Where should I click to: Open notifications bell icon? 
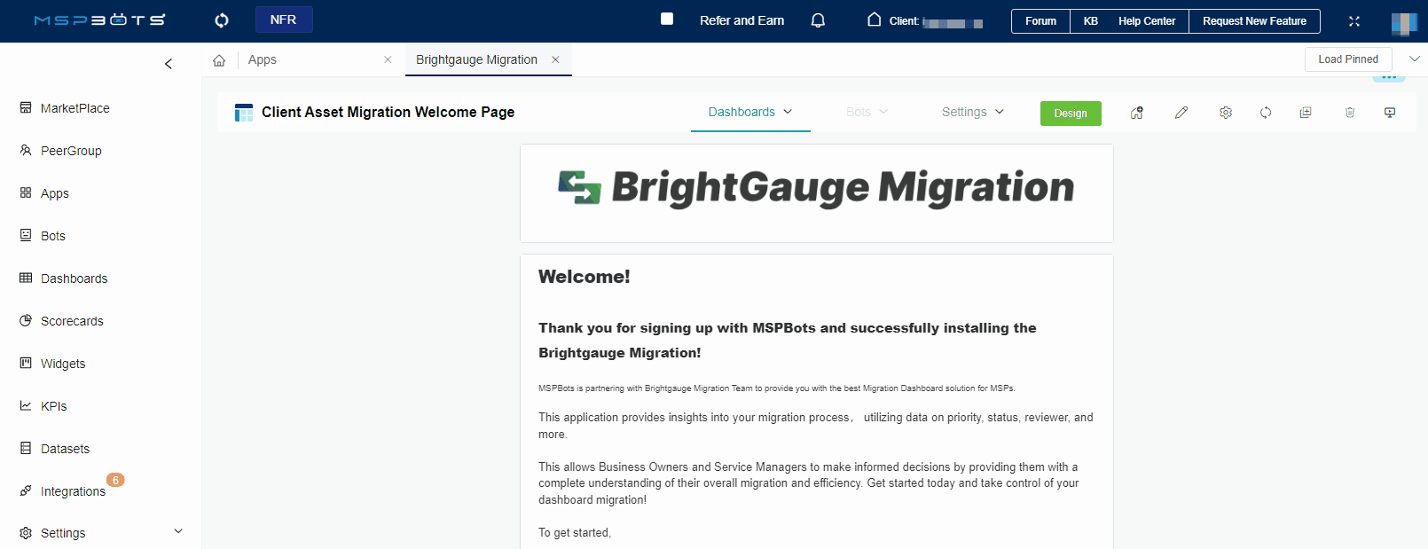818,20
